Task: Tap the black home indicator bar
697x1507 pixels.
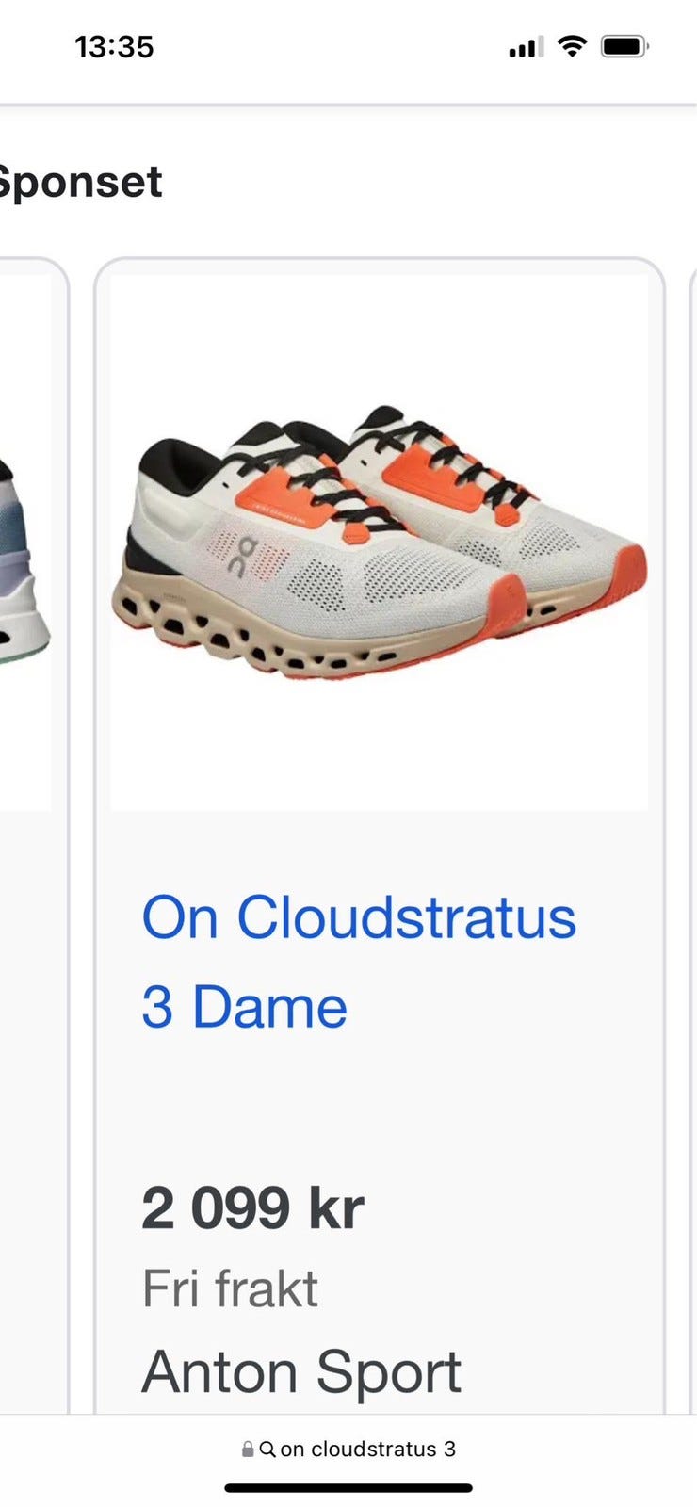Action: (x=348, y=1488)
